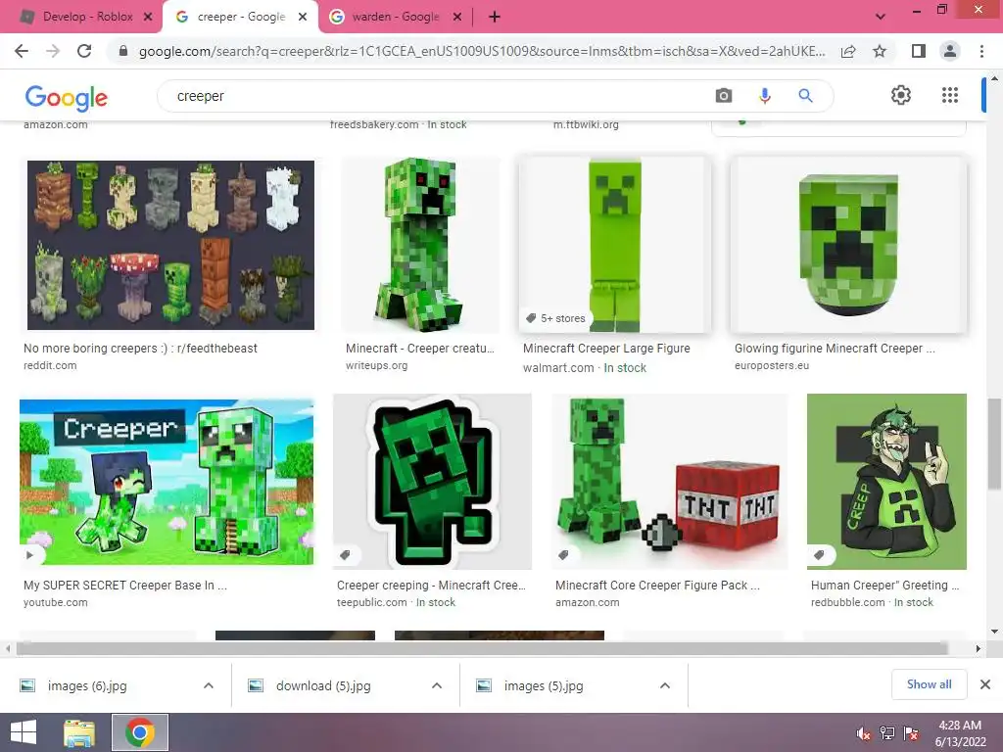Click europosters.eu source link

772,366
